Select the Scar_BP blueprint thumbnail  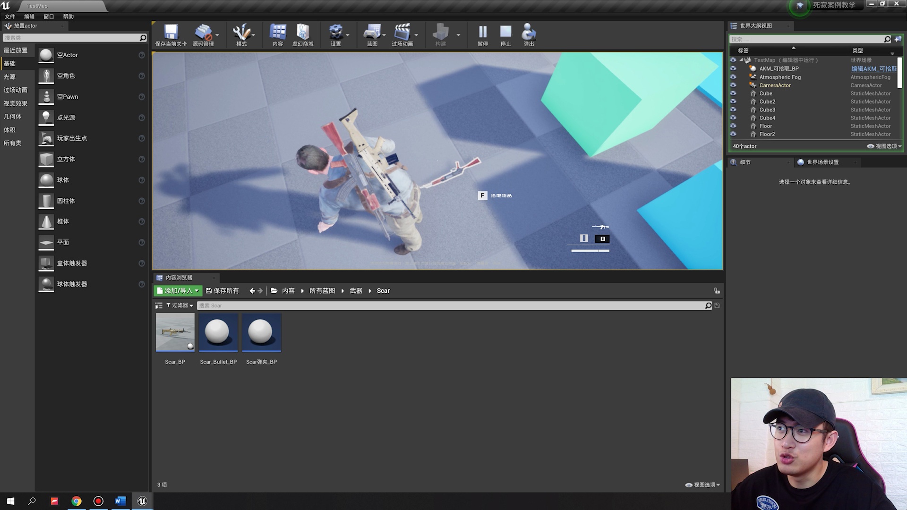[x=175, y=332]
